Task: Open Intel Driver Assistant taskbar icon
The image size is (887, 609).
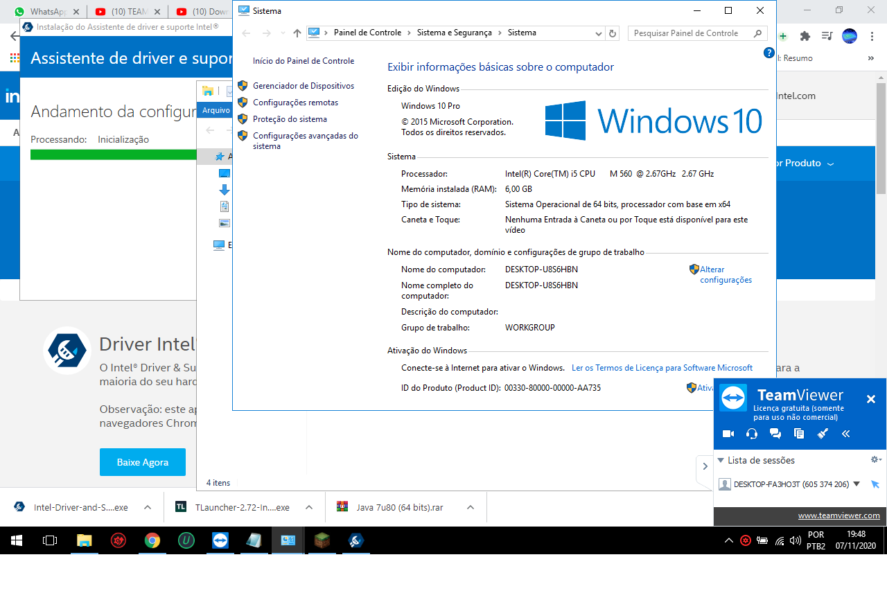Action: coord(355,540)
